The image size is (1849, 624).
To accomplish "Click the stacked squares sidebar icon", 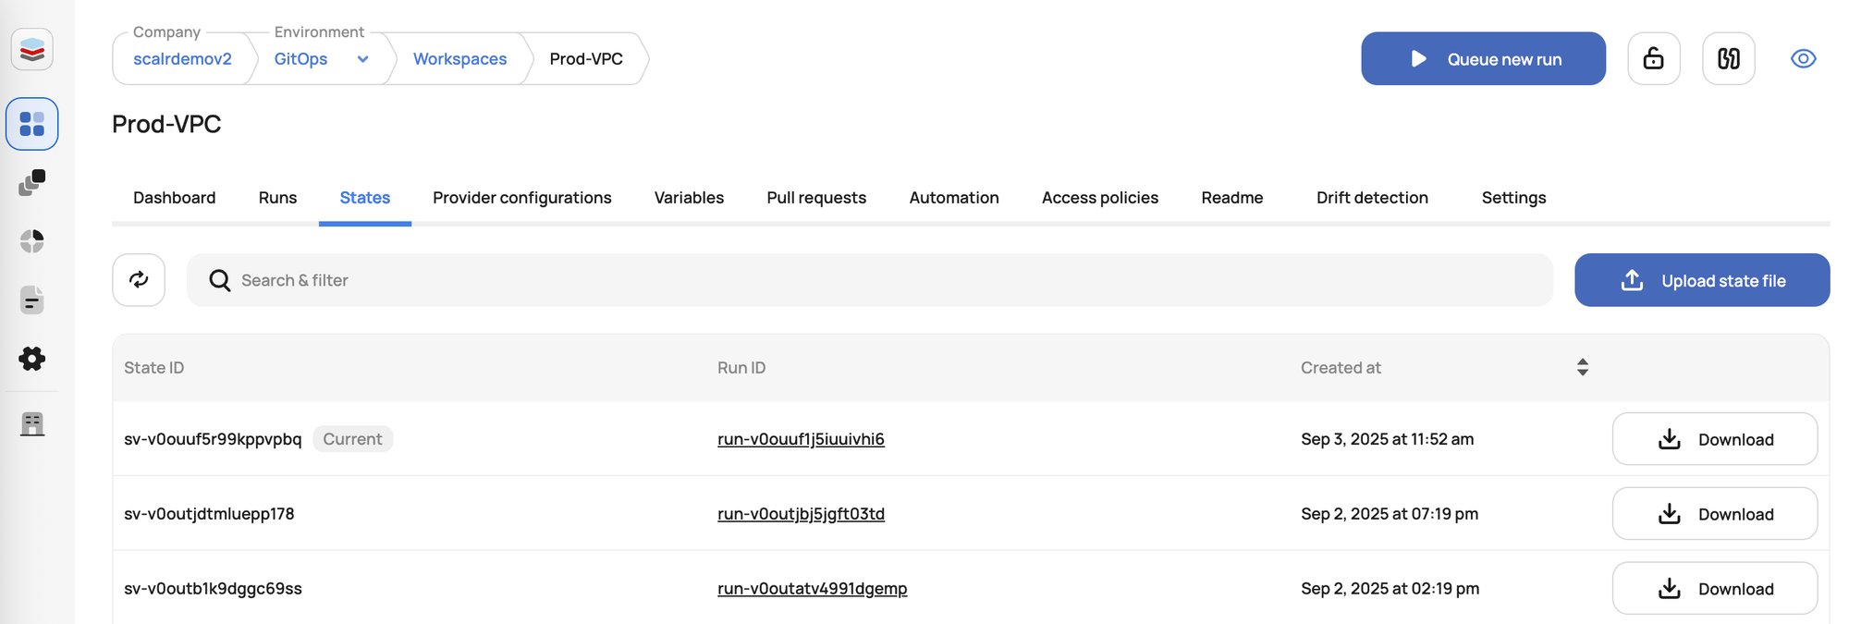I will click(32, 182).
